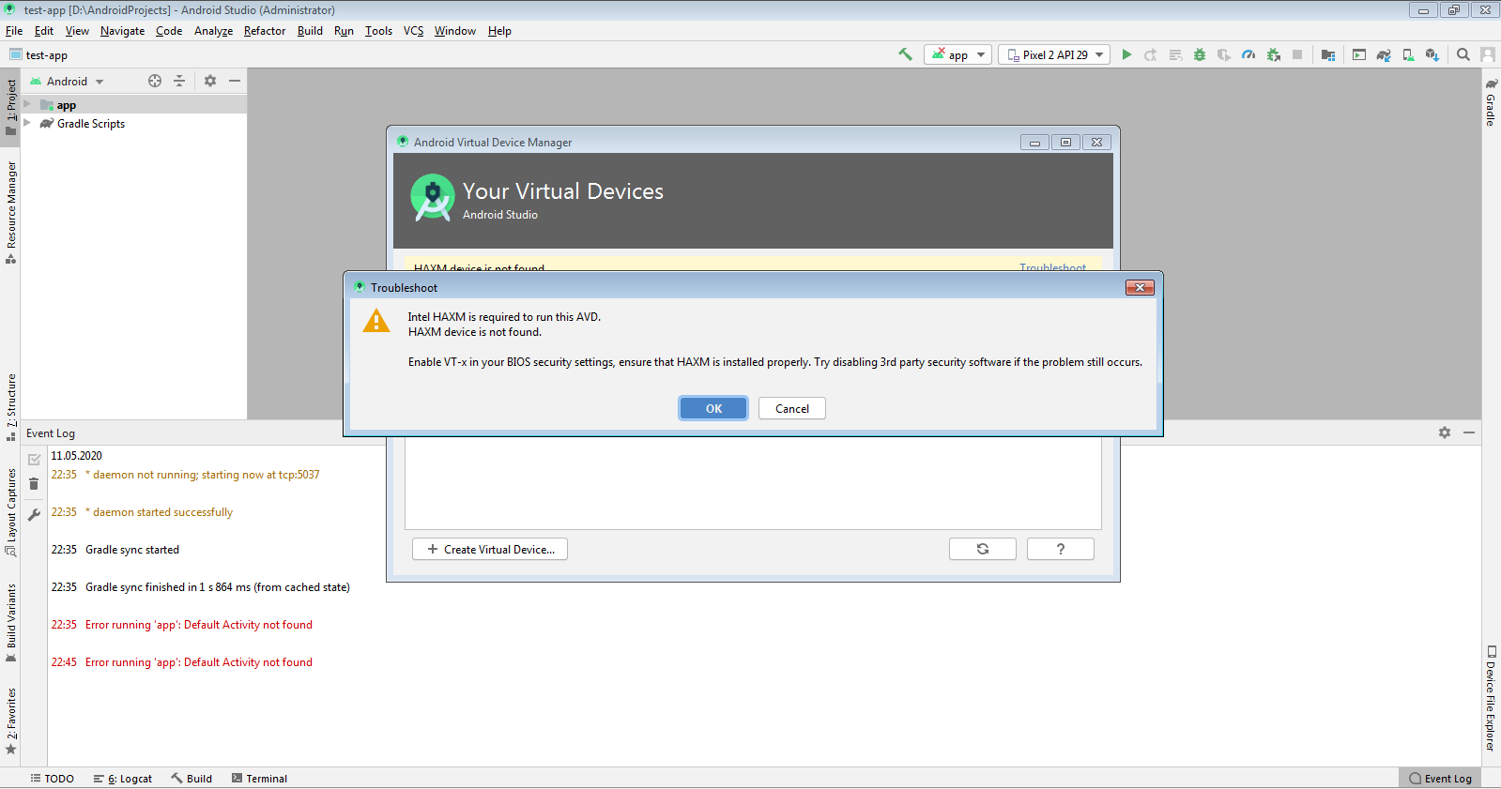This screenshot has width=1501, height=789.
Task: Click the Collapse All icon in Project panel
Action: (x=179, y=81)
